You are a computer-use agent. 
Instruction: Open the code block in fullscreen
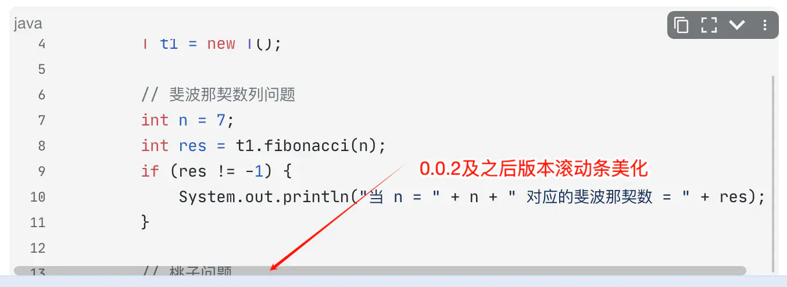tap(709, 25)
